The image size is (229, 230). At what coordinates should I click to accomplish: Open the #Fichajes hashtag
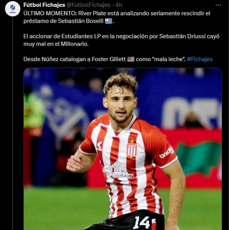[x=200, y=59]
